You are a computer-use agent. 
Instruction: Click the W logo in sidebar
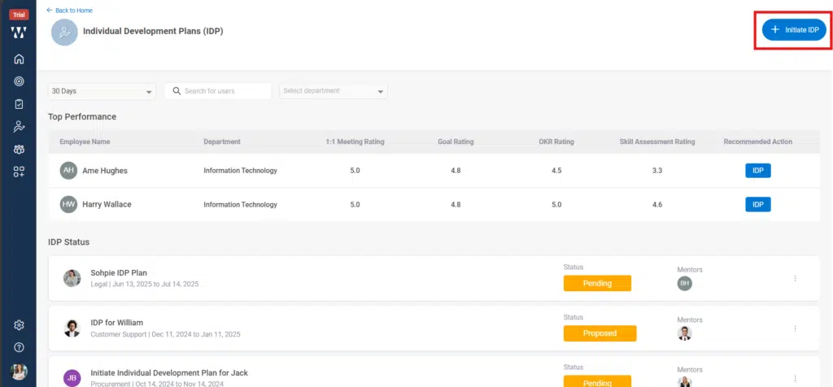[x=19, y=33]
